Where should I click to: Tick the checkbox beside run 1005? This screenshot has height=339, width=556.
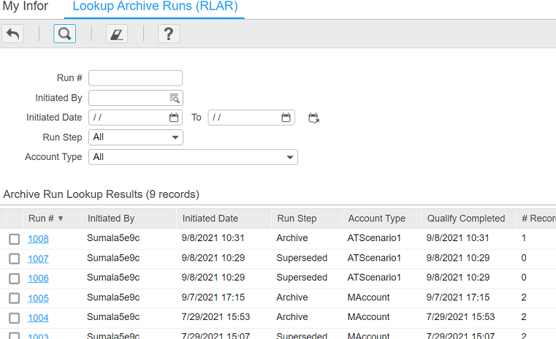pos(15,298)
